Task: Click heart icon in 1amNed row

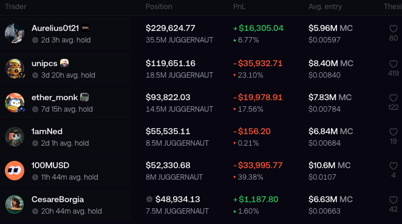Action: point(393,132)
